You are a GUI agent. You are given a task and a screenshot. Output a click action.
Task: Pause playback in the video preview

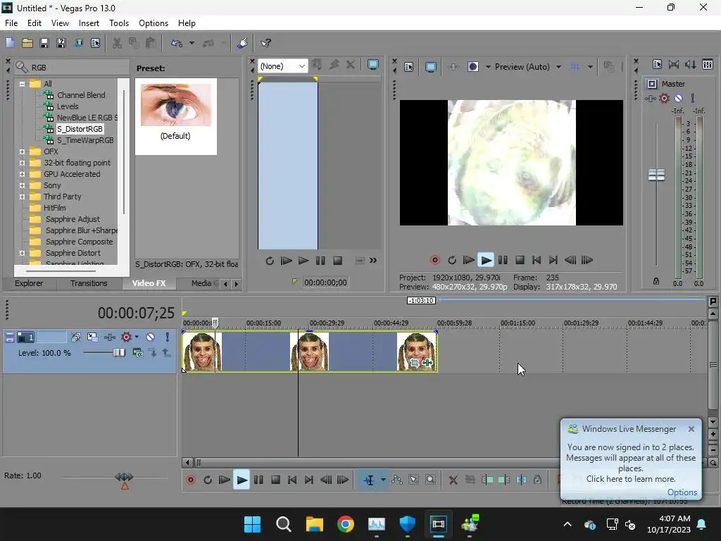click(x=503, y=261)
